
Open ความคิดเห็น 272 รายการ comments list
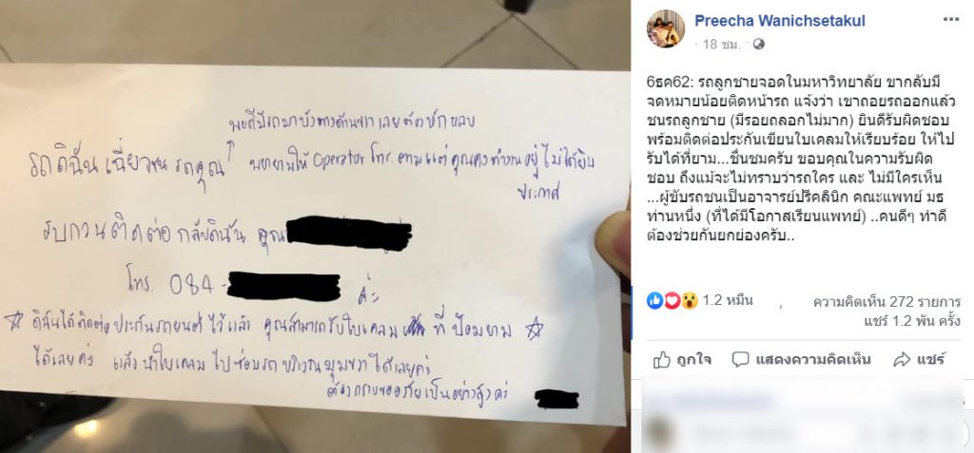[x=887, y=302]
